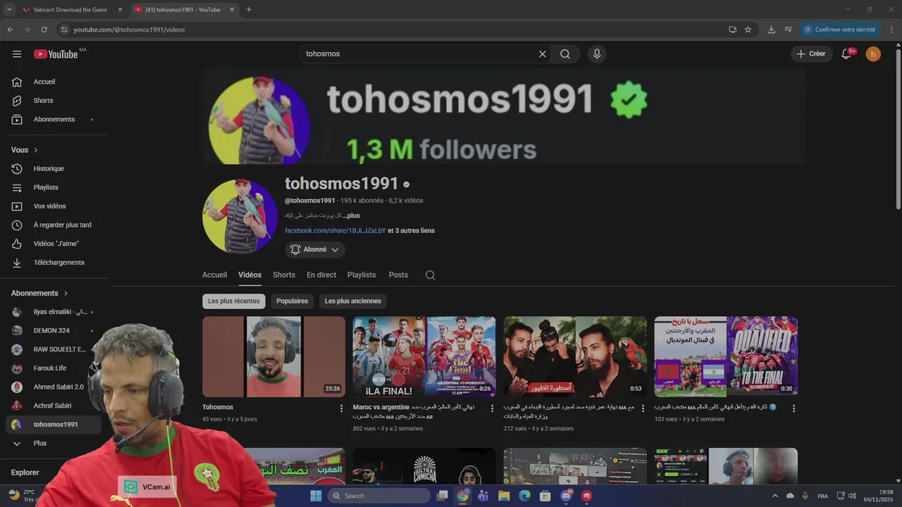Clear the search box text
Screen dimensions: 902x507
pyautogui.click(x=543, y=54)
